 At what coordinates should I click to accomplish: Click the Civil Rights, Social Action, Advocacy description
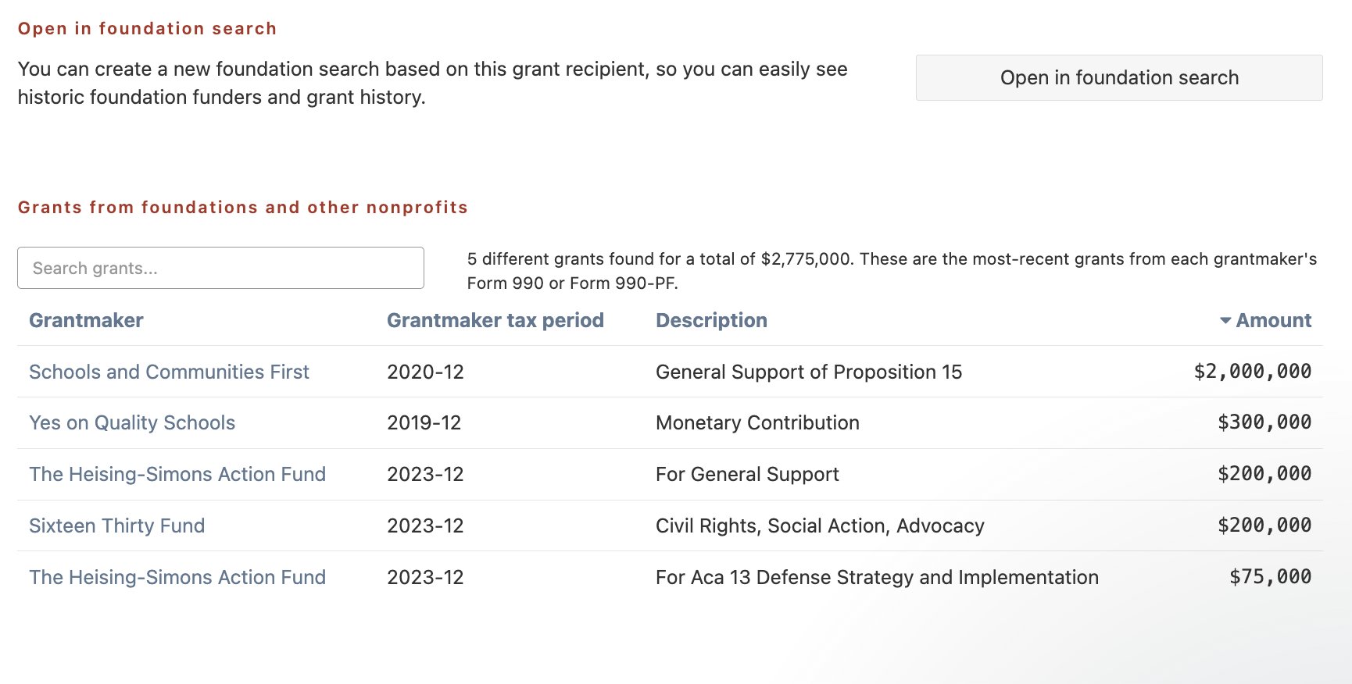tap(820, 526)
